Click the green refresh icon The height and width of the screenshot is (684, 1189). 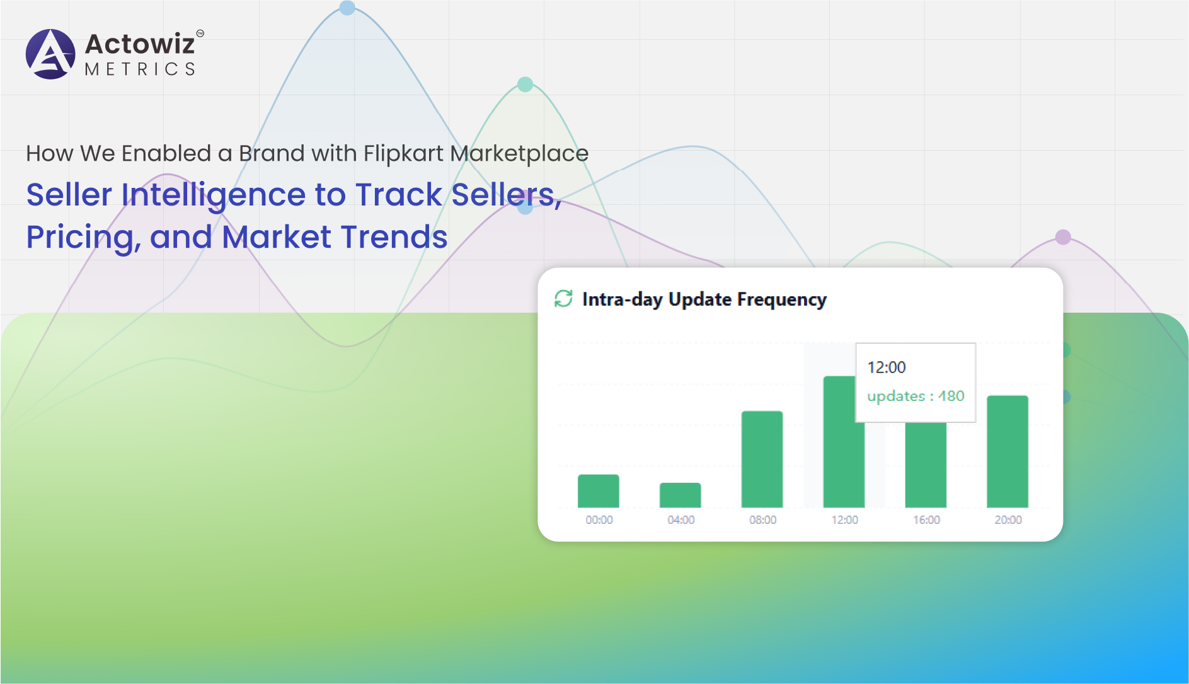coord(563,299)
